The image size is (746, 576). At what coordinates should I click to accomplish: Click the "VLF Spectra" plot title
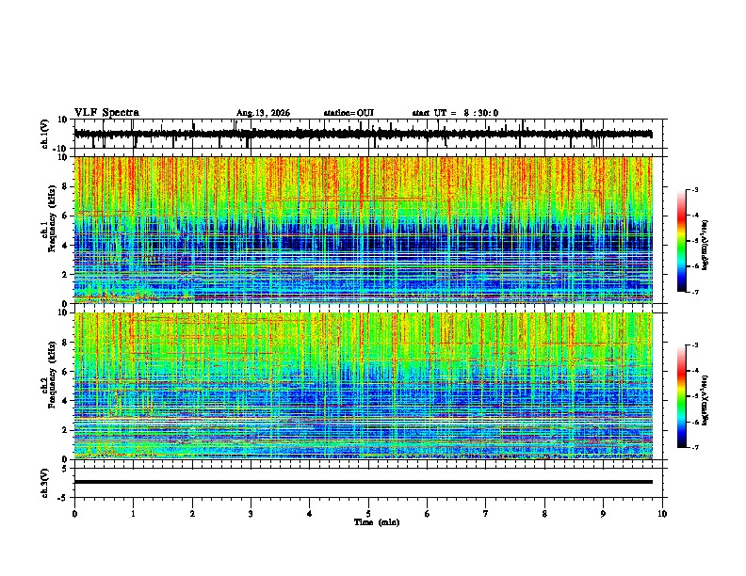coord(106,113)
